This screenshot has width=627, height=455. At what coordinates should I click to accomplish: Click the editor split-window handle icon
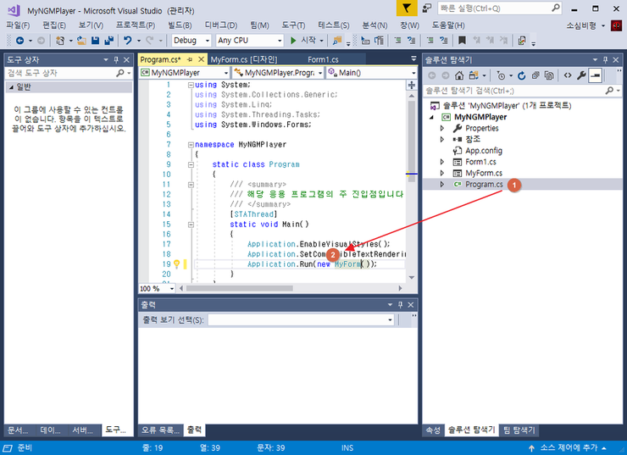click(412, 85)
